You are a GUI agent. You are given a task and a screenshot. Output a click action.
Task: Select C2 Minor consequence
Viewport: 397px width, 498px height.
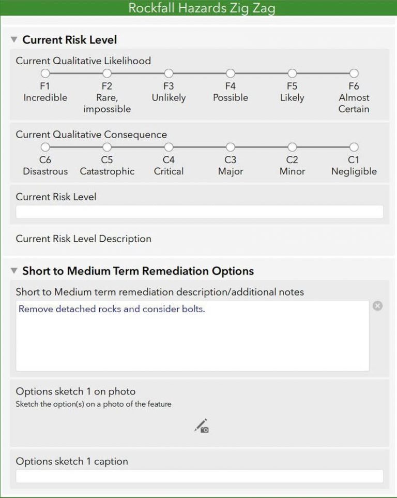(x=292, y=148)
